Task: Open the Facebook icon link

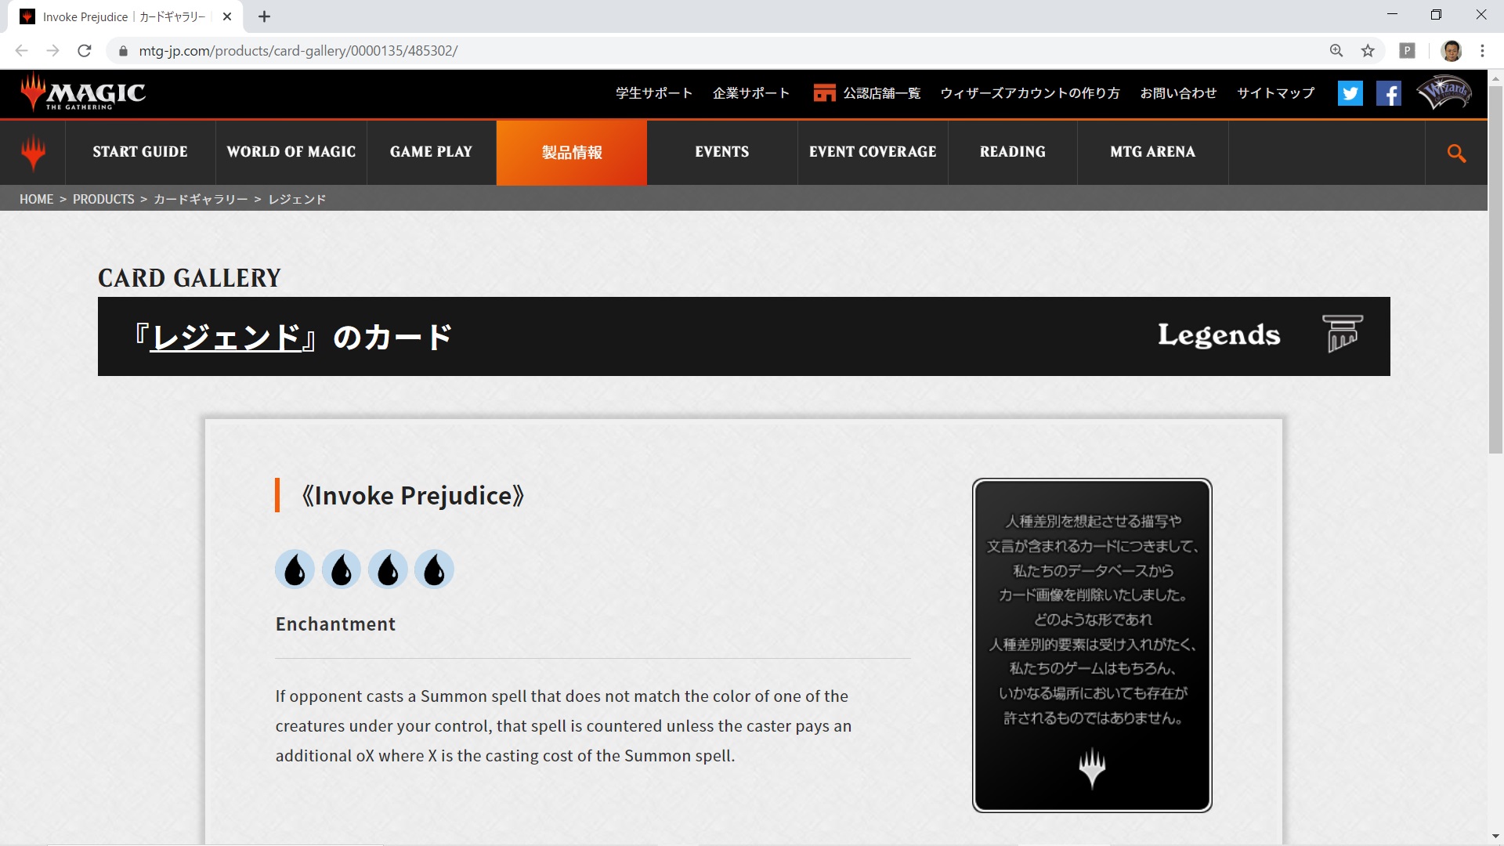Action: tap(1388, 93)
